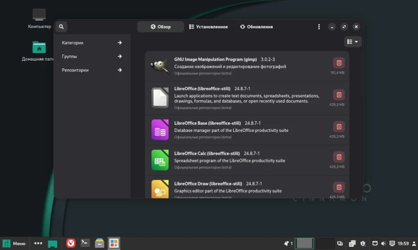Select the 'LibreOffice Calc (libreoffice-still)' title

pyautogui.click(x=207, y=154)
